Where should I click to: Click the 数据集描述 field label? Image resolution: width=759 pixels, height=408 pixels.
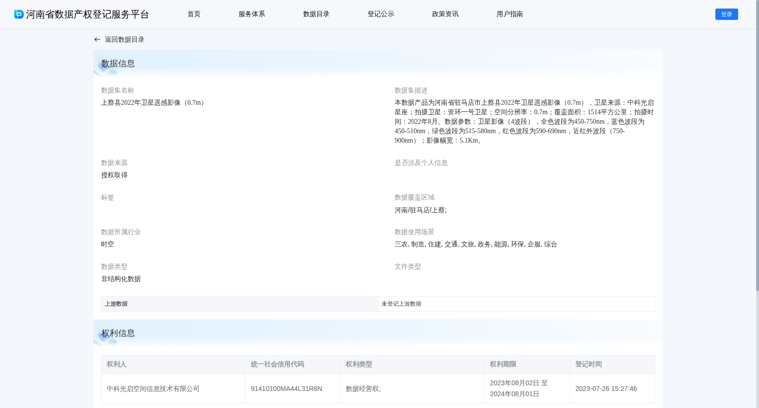(x=411, y=91)
